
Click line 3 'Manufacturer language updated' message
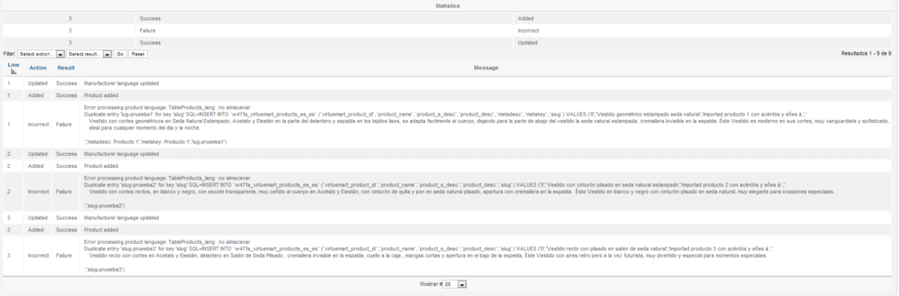[x=121, y=218]
